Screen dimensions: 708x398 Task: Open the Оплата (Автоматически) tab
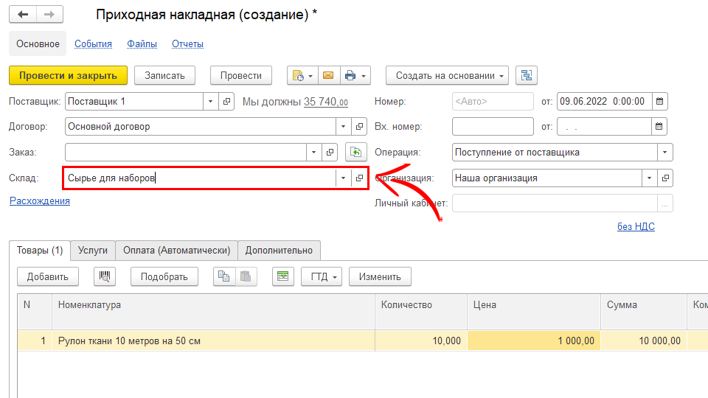pyautogui.click(x=177, y=250)
